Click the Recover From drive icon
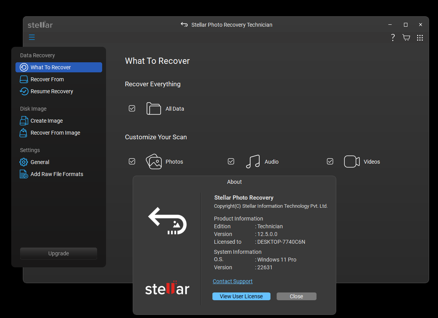This screenshot has width=438, height=318. tap(24, 79)
